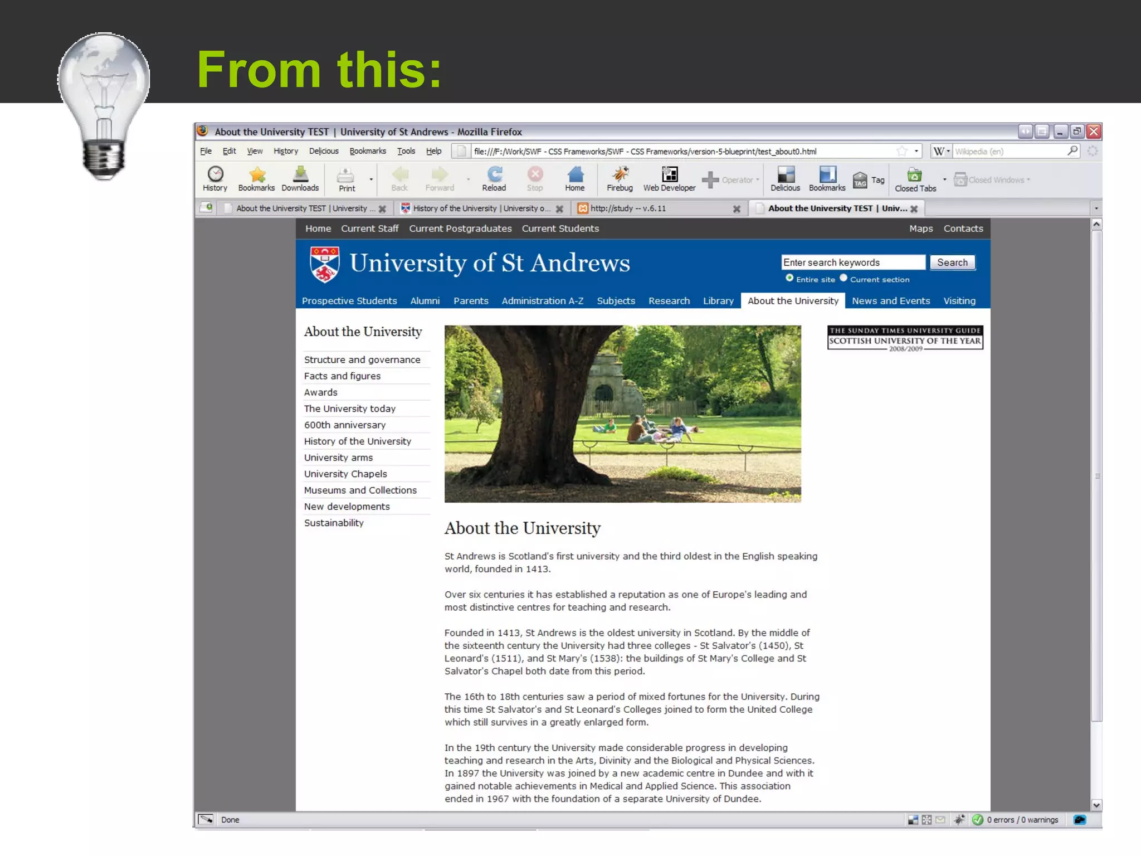Open the Web Developer toolbar icon
This screenshot has height=856, width=1141.
point(670,179)
